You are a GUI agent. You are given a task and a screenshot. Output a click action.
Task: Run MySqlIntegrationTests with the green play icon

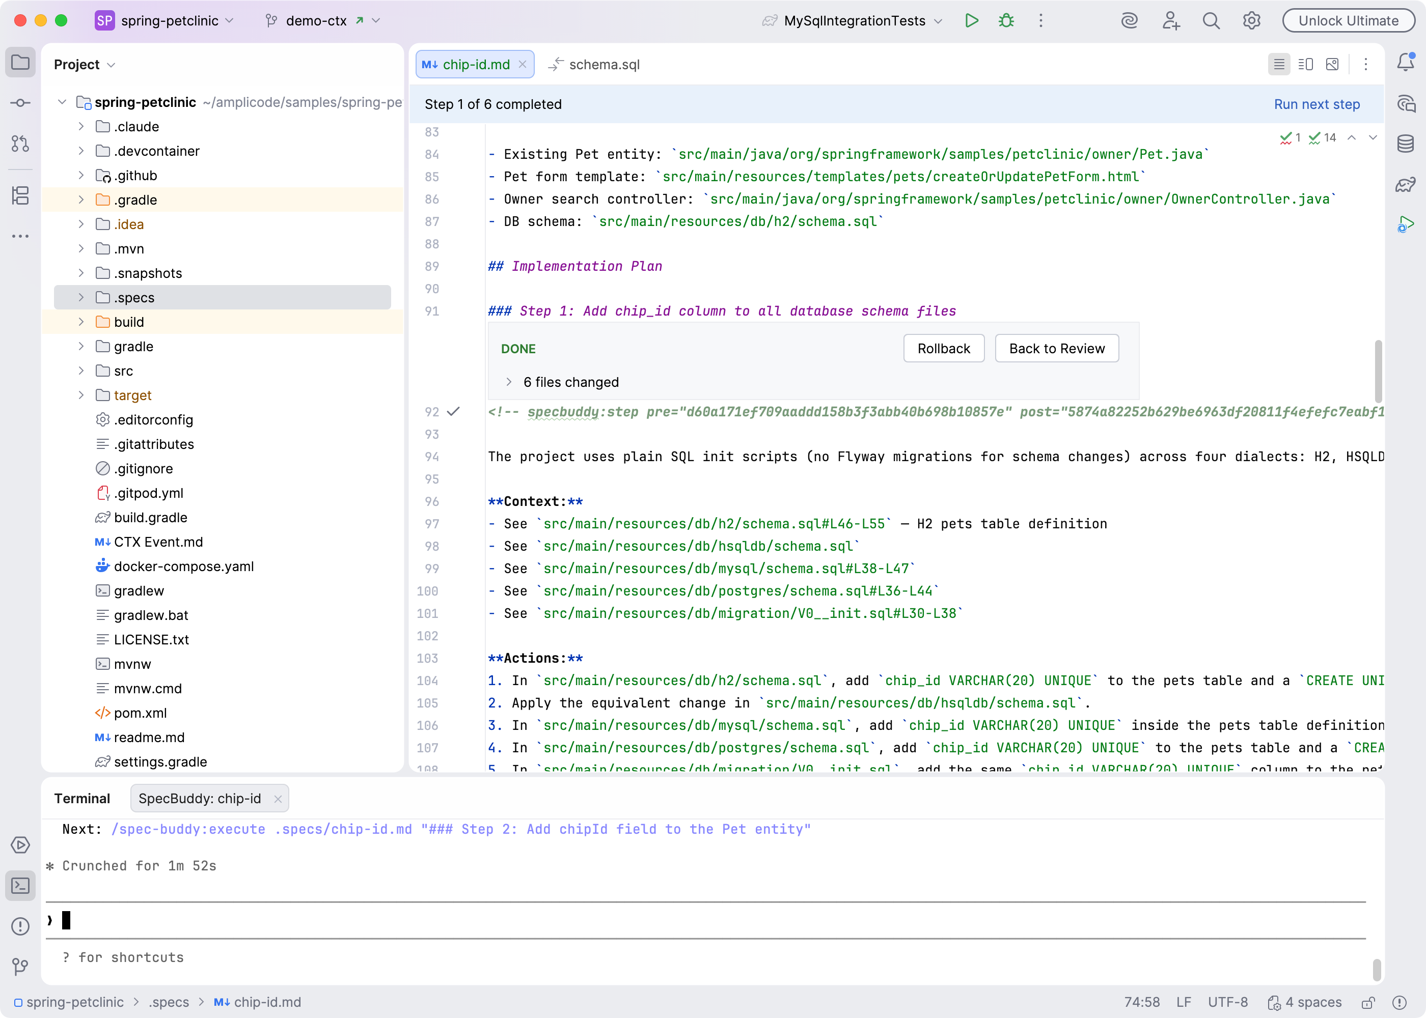(x=971, y=21)
